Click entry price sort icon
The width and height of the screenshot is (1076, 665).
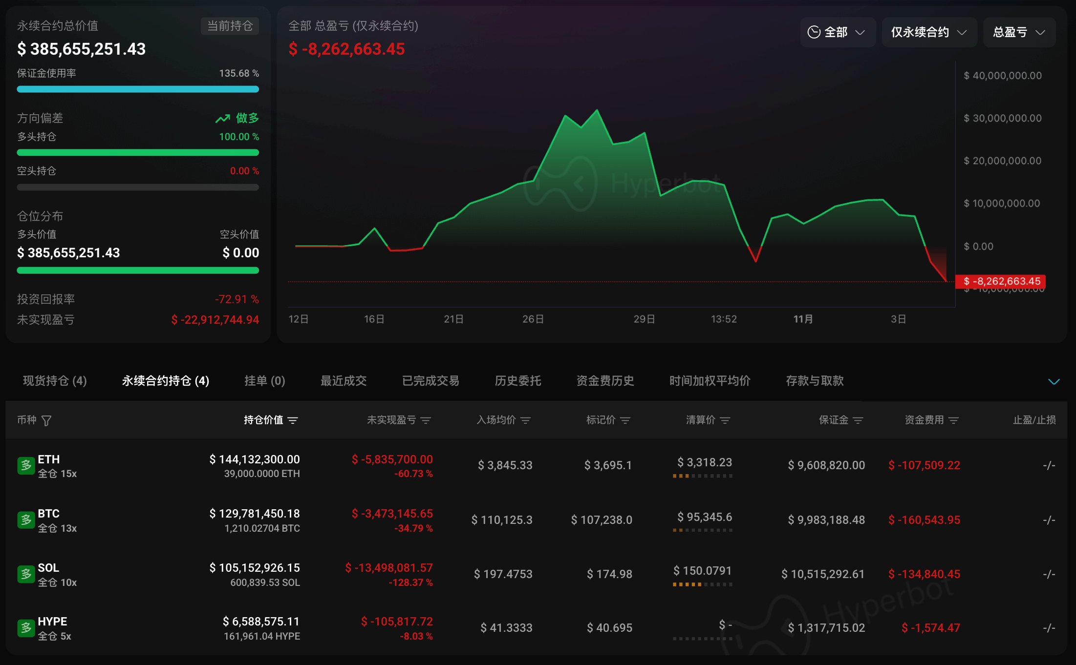tap(525, 420)
